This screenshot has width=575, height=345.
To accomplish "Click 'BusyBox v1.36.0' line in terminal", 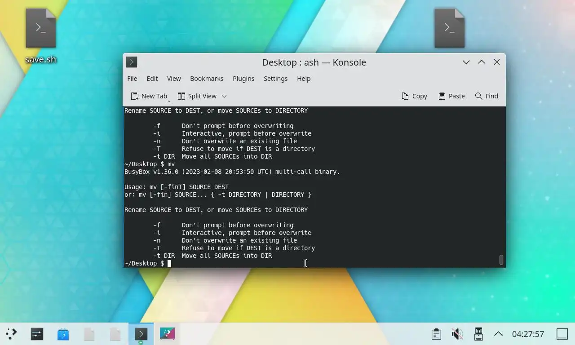I will click(x=232, y=172).
